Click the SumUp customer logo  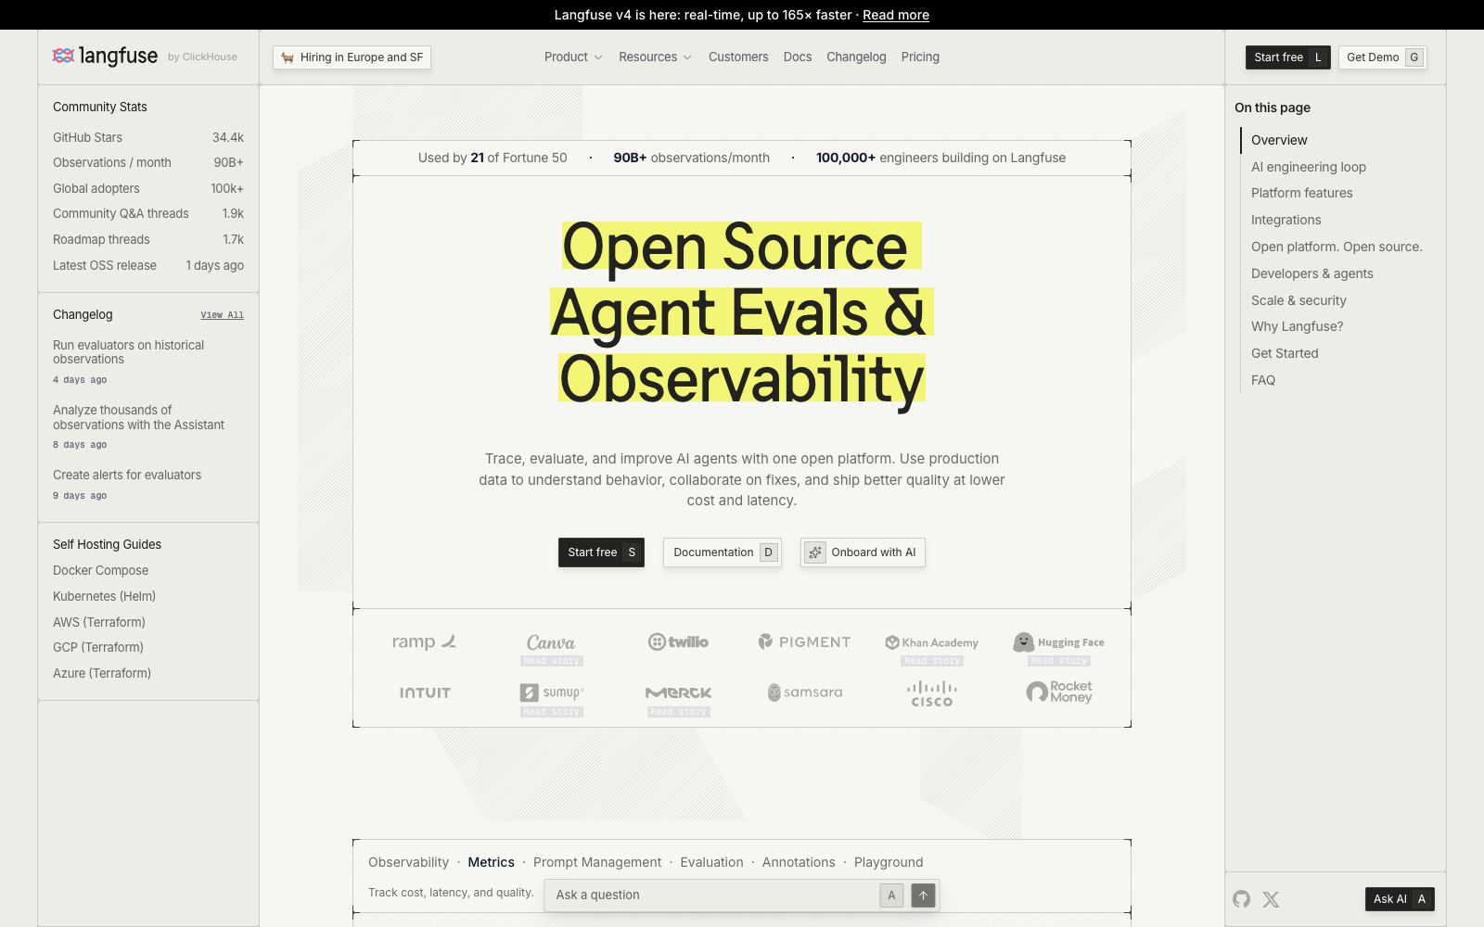coord(551,692)
